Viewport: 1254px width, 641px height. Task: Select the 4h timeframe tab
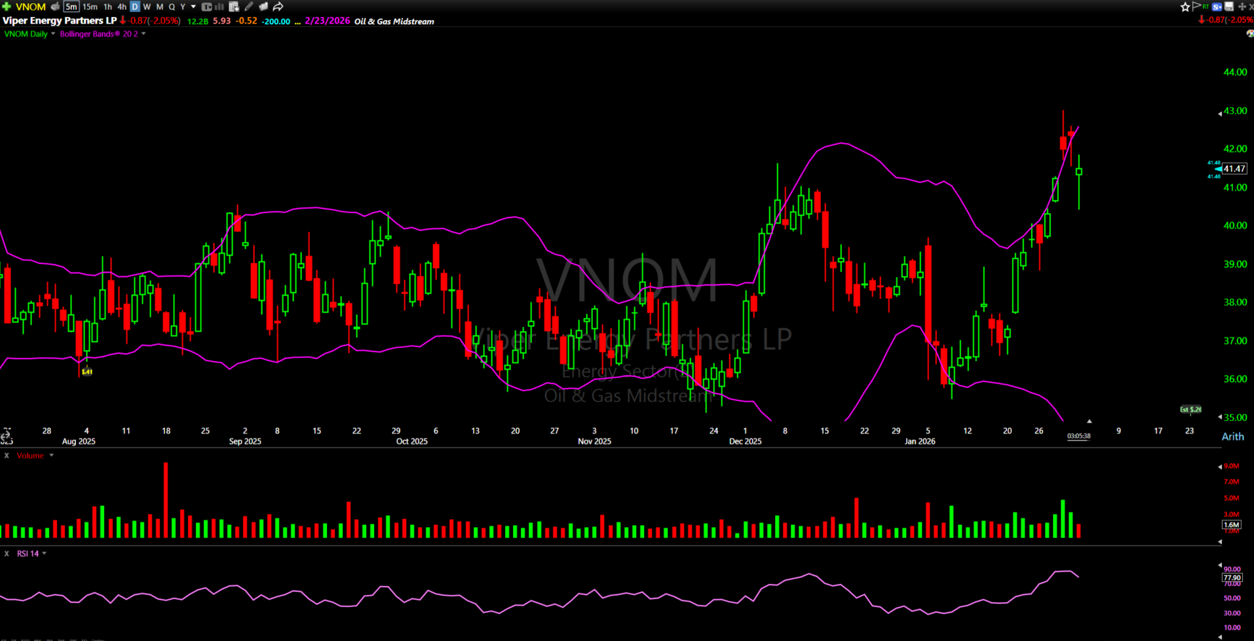click(x=122, y=7)
